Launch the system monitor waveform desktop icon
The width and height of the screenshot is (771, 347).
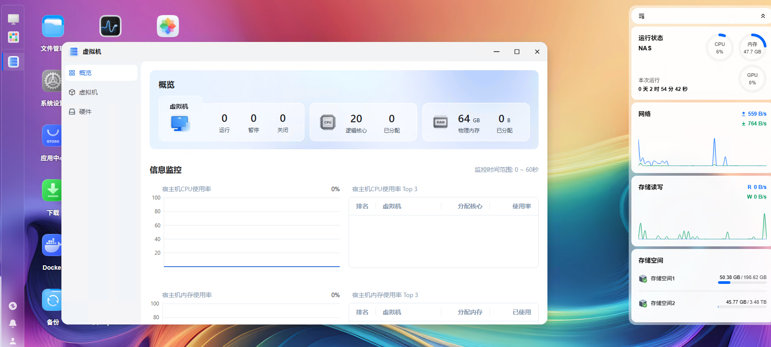click(110, 26)
